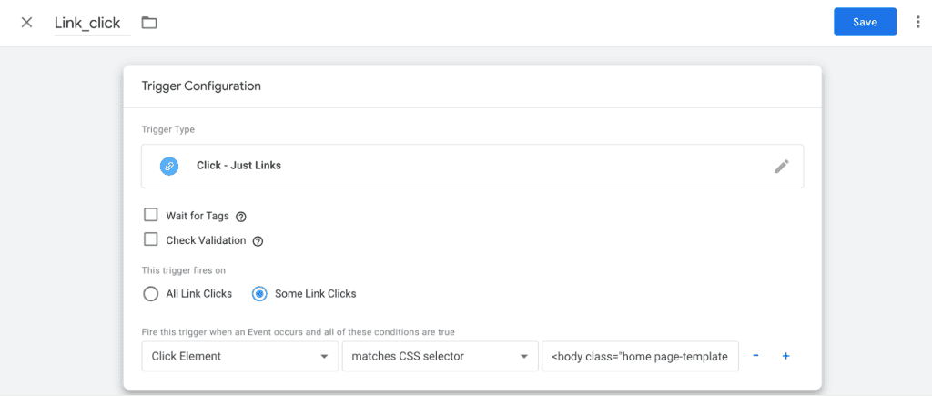Select the All Link Clicks radio button
Viewport: 932px width, 396px height.
[151, 294]
